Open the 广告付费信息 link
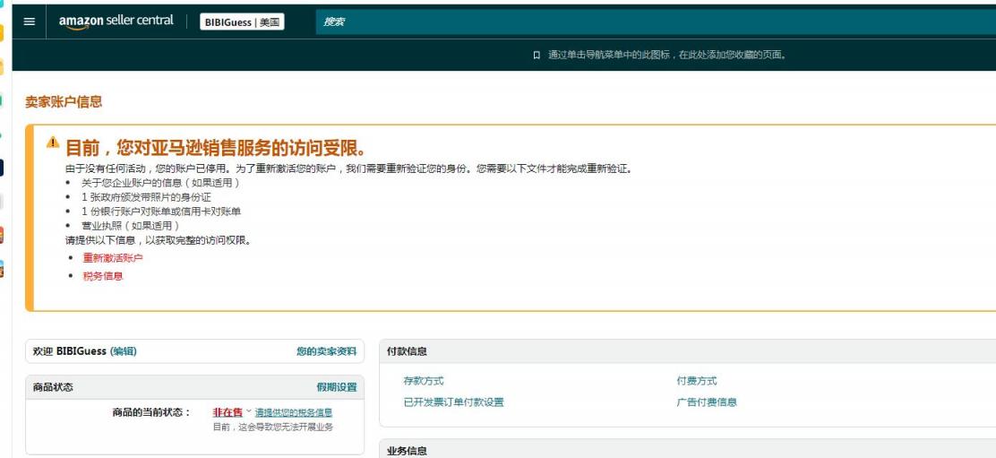 pyautogui.click(x=706, y=402)
